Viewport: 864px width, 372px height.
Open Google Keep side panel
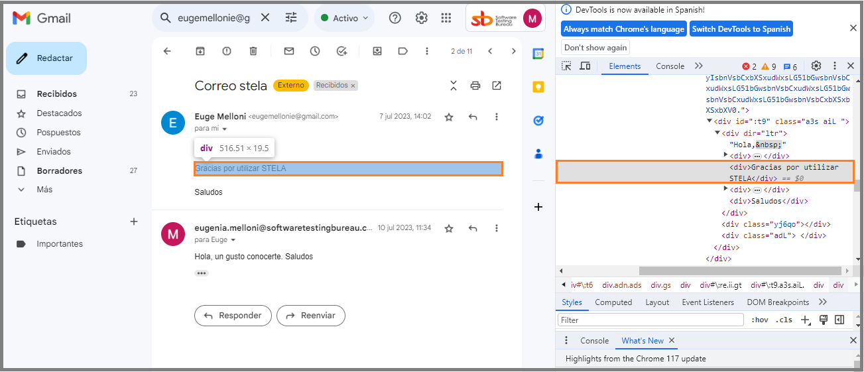538,87
